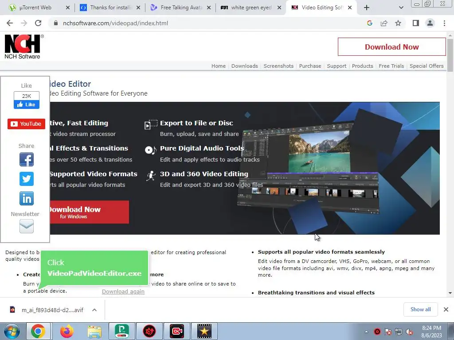454x340 pixels.
Task: Go back to the previous page
Action: click(10, 23)
